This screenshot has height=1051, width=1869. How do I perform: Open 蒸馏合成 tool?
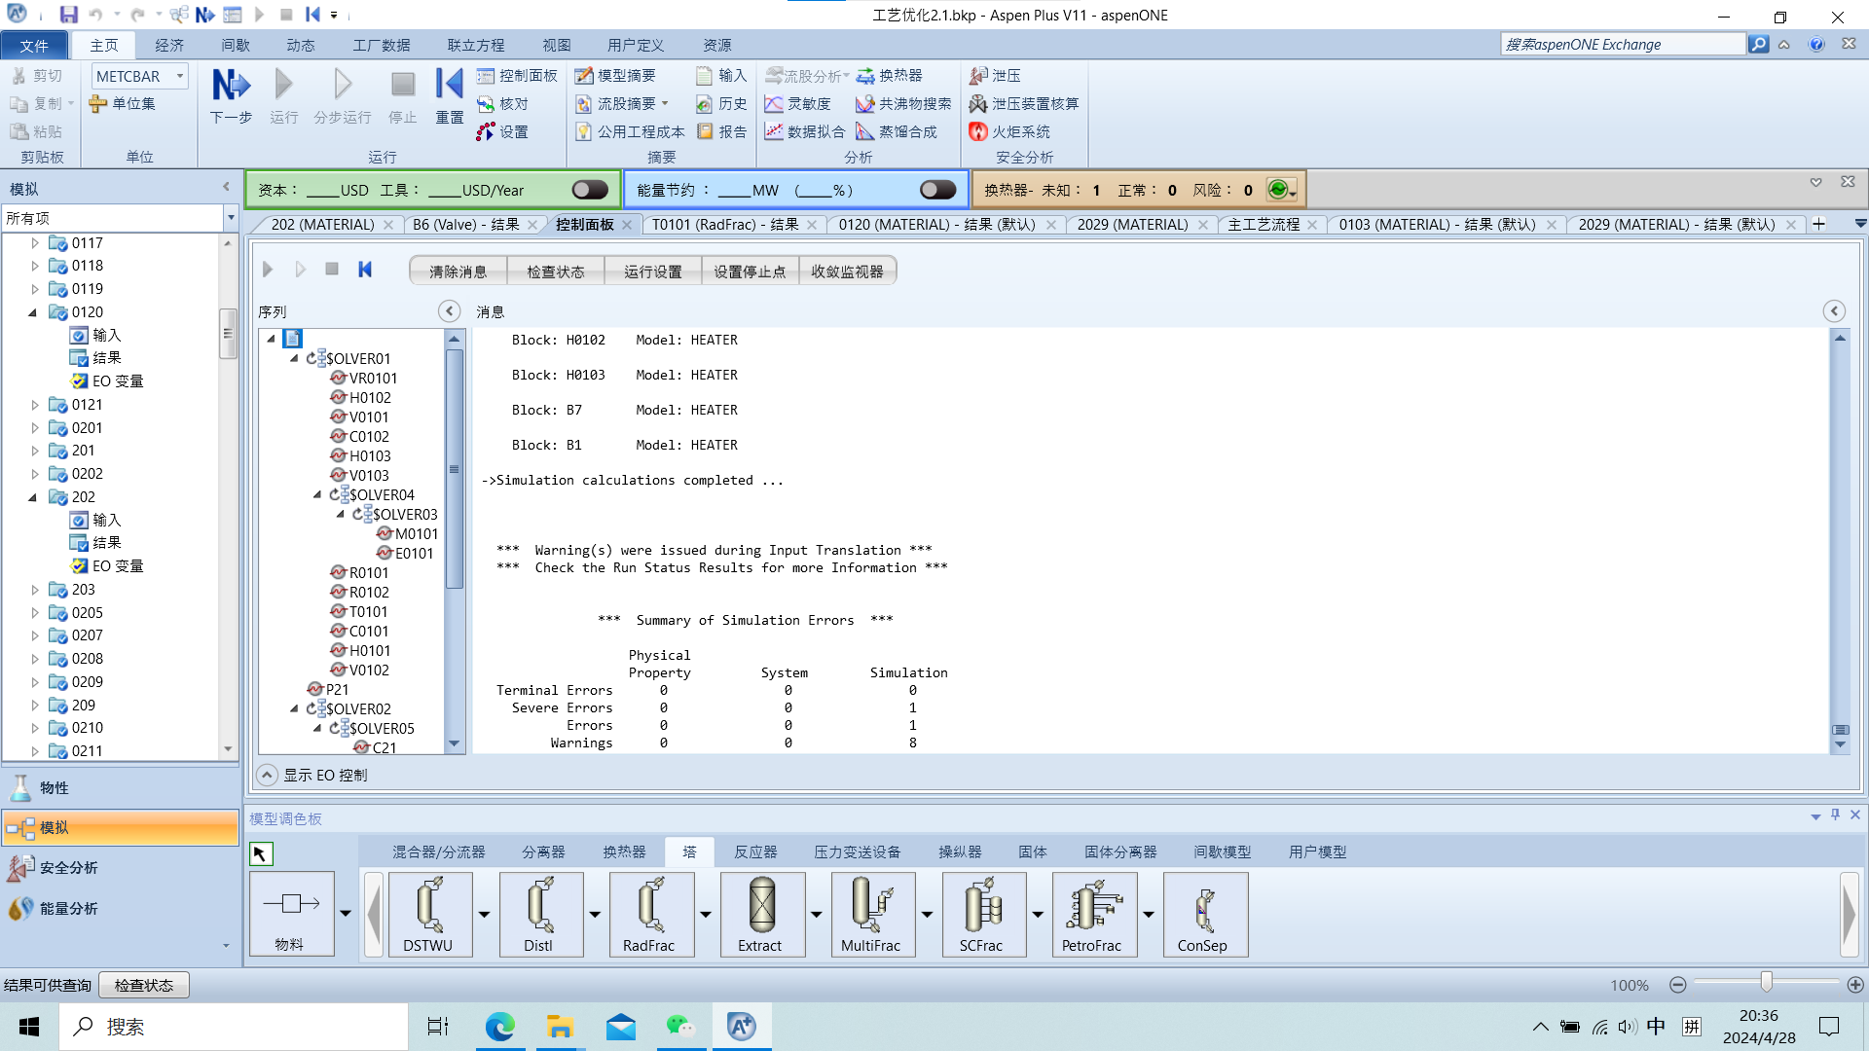[897, 131]
